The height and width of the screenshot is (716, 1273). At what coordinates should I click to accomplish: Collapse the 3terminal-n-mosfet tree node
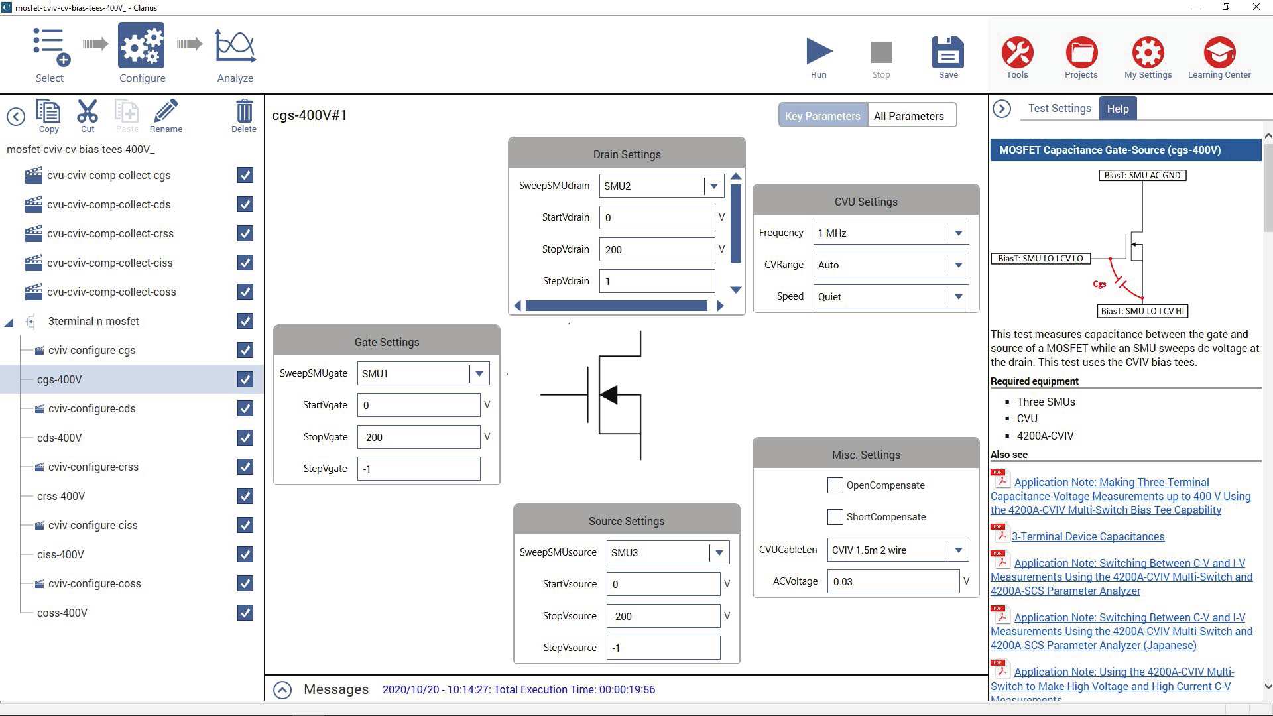(x=9, y=322)
